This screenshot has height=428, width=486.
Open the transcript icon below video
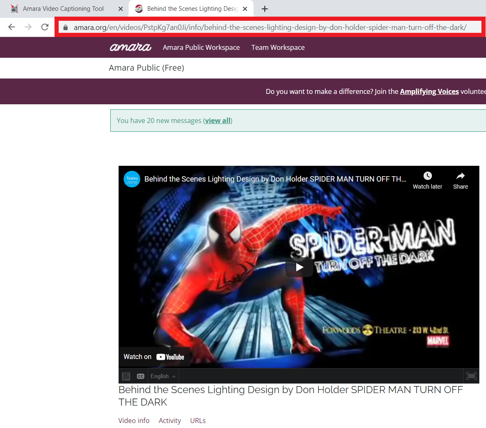pos(126,376)
